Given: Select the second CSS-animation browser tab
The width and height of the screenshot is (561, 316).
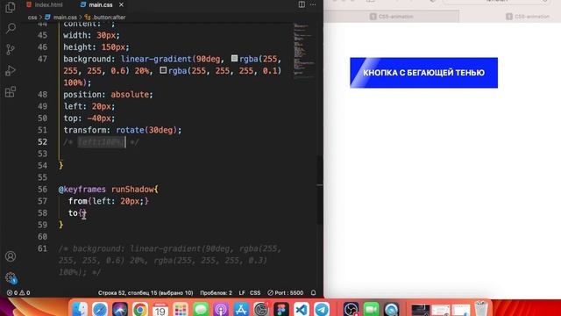Looking at the screenshot, I should pyautogui.click(x=528, y=17).
